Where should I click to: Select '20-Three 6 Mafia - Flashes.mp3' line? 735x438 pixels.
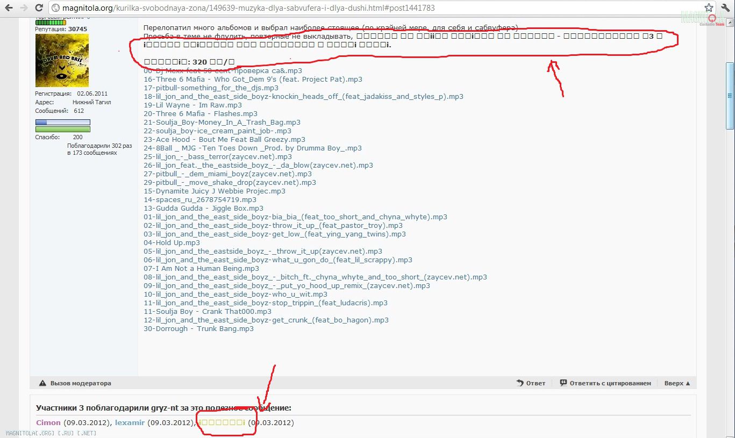point(201,114)
